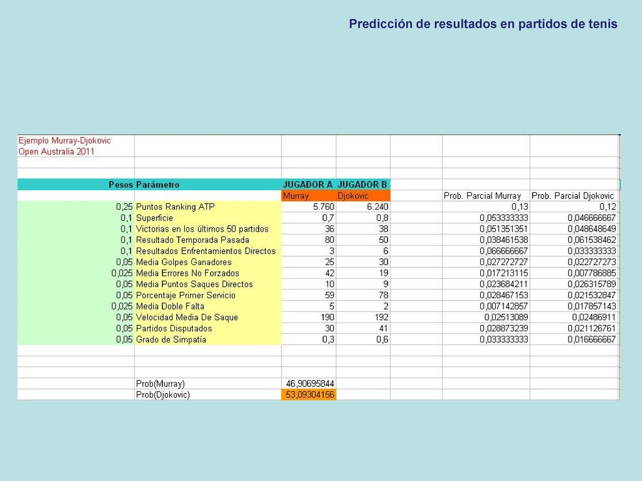Click Djokovic's Errores No Forzados value 19
This screenshot has height=481, width=642.
384,273
